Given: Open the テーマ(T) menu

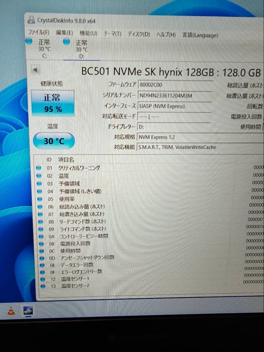Looking at the screenshot, I should [x=112, y=34].
